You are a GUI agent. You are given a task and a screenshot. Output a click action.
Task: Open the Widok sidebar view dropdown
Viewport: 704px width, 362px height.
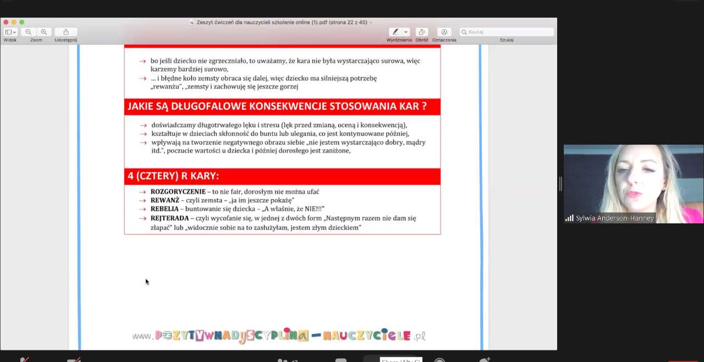point(10,32)
